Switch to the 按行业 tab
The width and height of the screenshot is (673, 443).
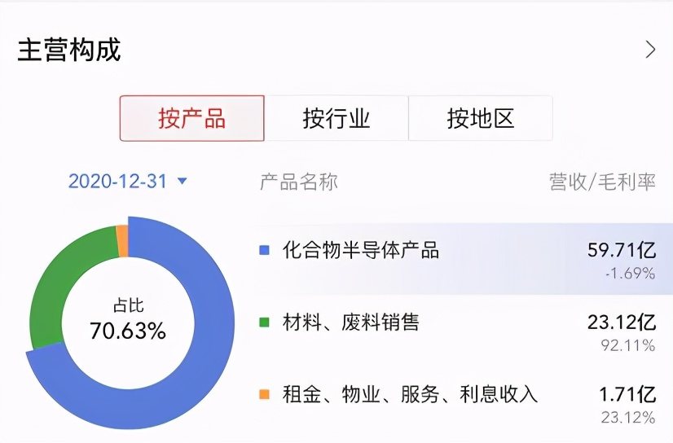point(336,118)
